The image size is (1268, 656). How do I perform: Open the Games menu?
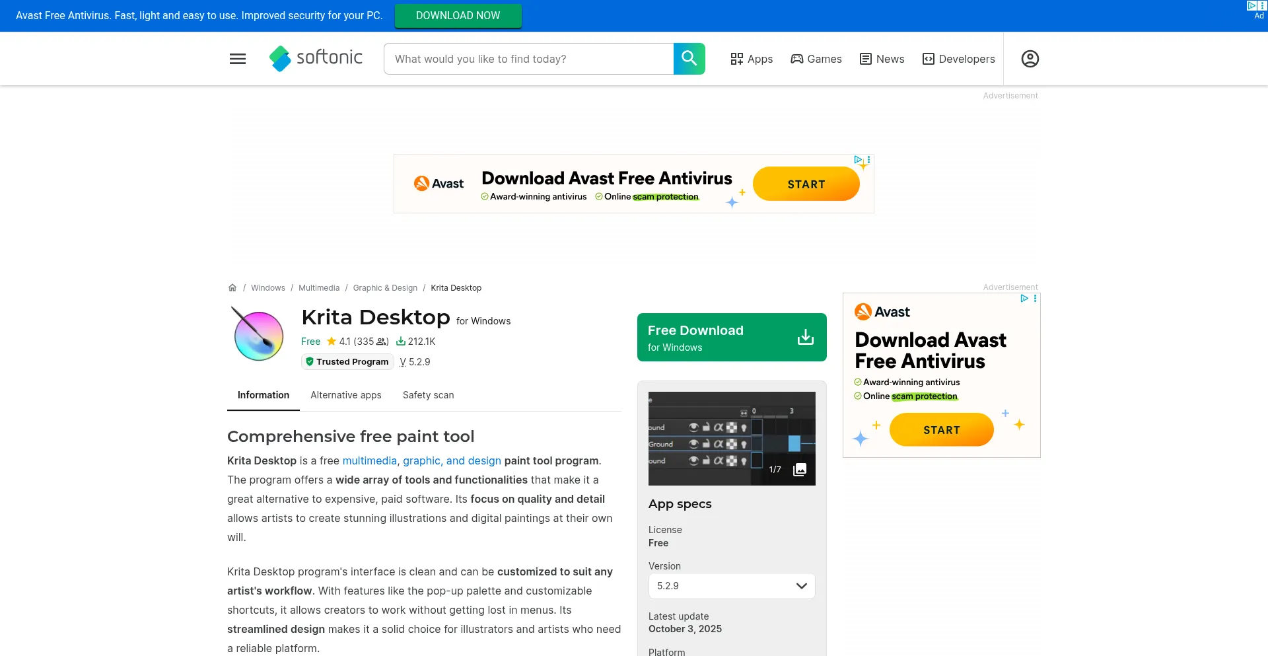(x=816, y=59)
